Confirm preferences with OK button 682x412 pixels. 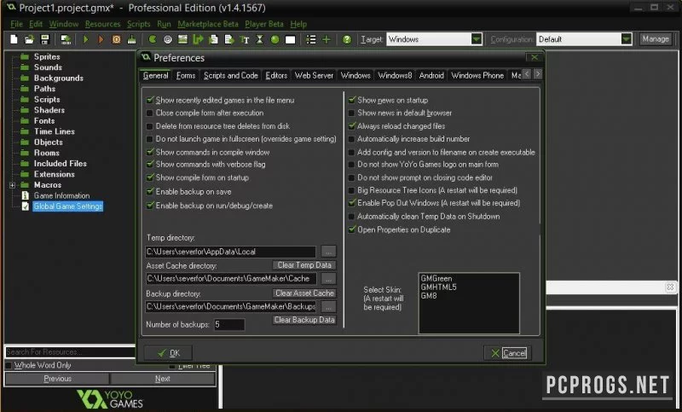[168, 353]
